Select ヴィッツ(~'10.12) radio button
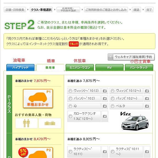This screenshot has height=158, width=158. [70, 91]
